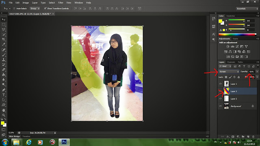Click the Delete layer trash icon
This screenshot has width=260, height=146.
pyautogui.click(x=253, y=137)
